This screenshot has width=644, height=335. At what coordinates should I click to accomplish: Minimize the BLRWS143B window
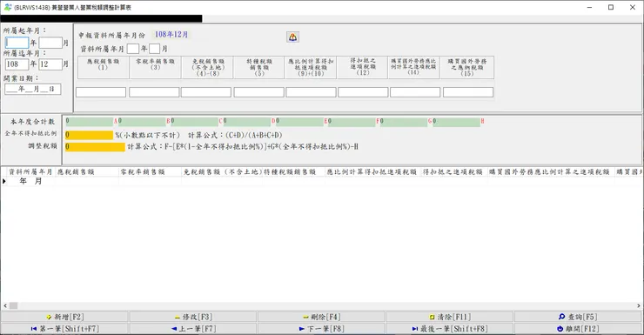pos(590,7)
